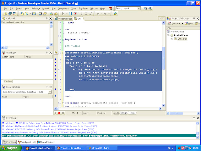
Task: Open the Local Variables stack frame dropdown
Action: [50, 92]
